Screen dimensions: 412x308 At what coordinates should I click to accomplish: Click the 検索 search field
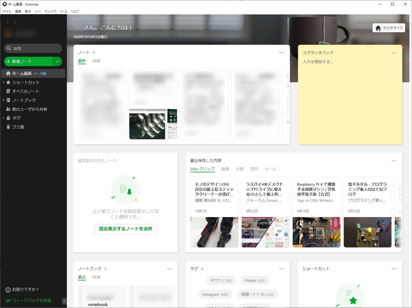(x=33, y=48)
